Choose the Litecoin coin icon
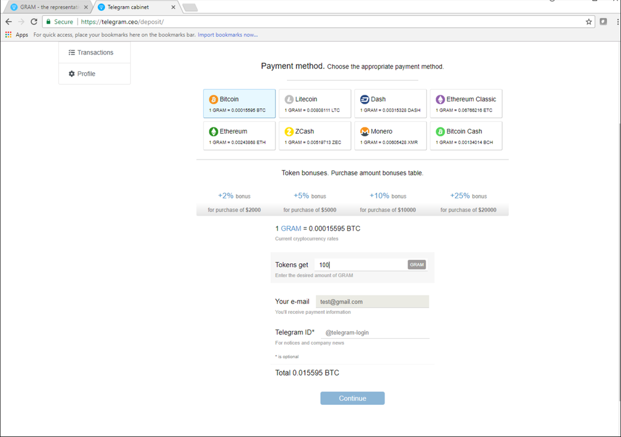 tap(289, 100)
